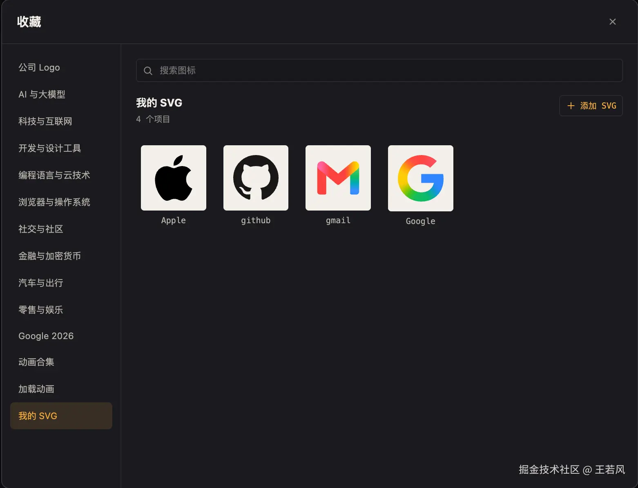
Task: Switch to 零售与娱乐 category
Action: point(61,310)
